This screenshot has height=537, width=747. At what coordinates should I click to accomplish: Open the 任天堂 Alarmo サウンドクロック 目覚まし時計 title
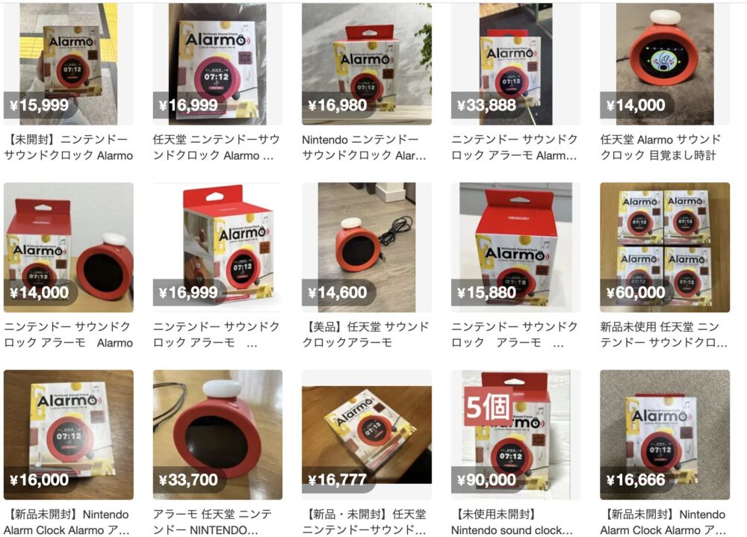661,147
